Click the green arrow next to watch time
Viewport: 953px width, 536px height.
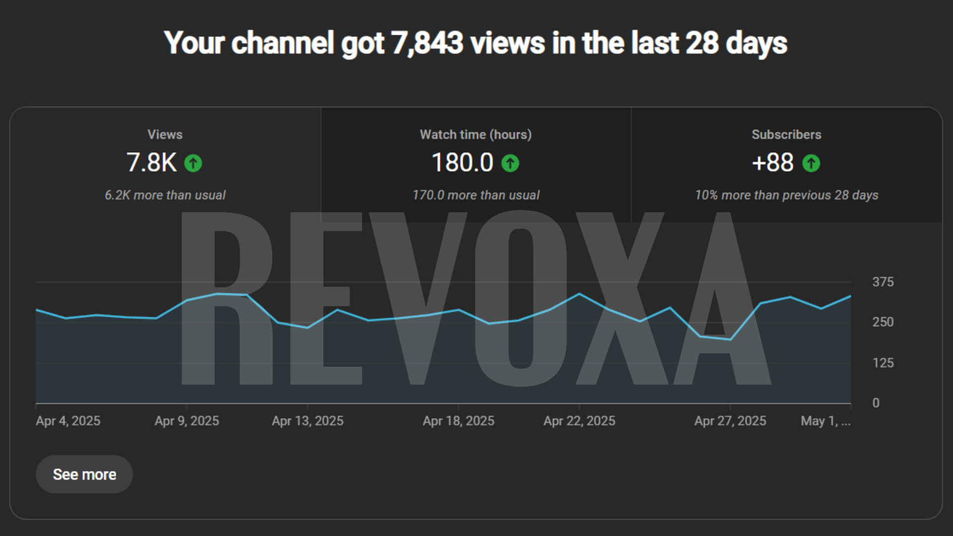click(510, 163)
